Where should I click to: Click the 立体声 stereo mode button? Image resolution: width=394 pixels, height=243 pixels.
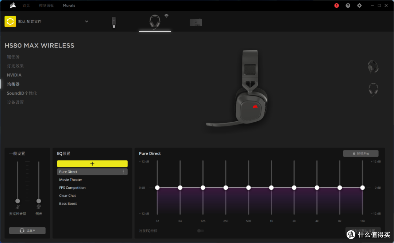point(27,231)
